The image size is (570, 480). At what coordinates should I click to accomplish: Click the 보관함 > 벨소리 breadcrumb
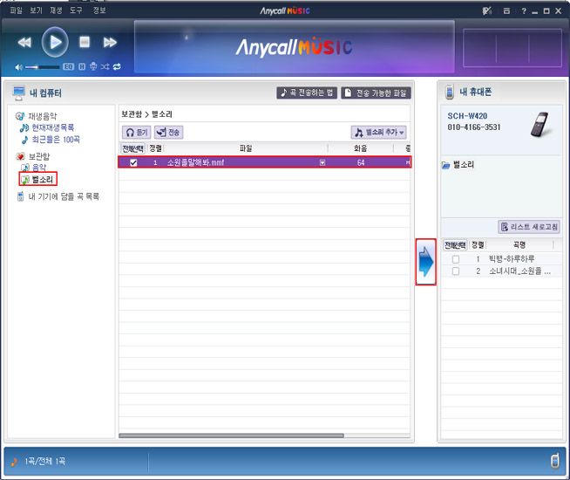(x=146, y=114)
